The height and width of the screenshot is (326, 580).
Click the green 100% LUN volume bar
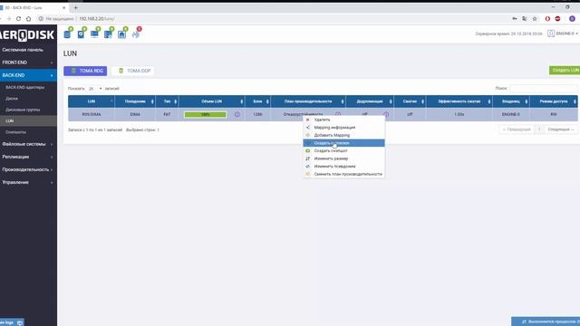[x=206, y=115]
